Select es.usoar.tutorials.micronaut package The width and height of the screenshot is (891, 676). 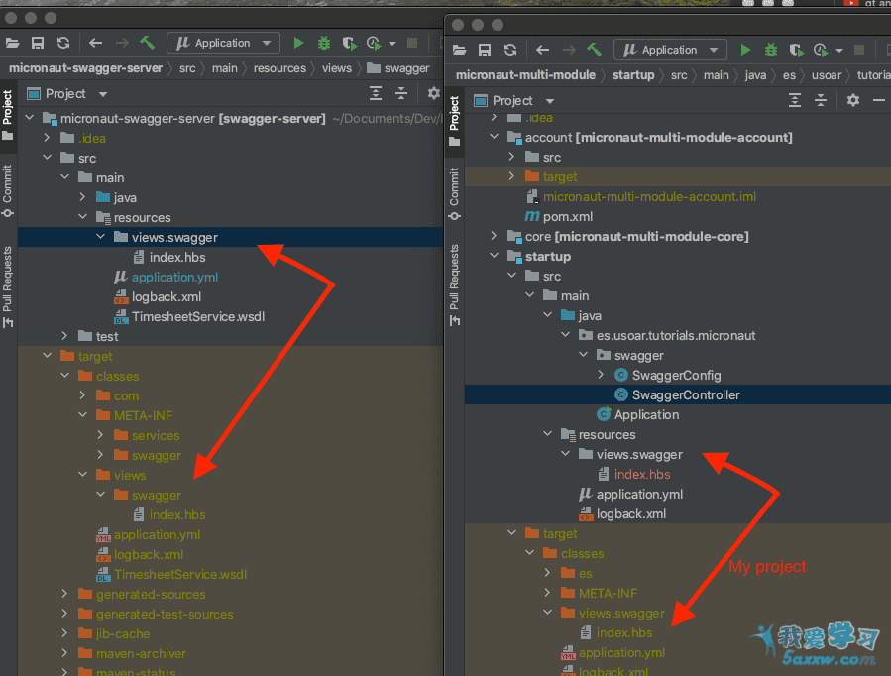pyautogui.click(x=676, y=335)
